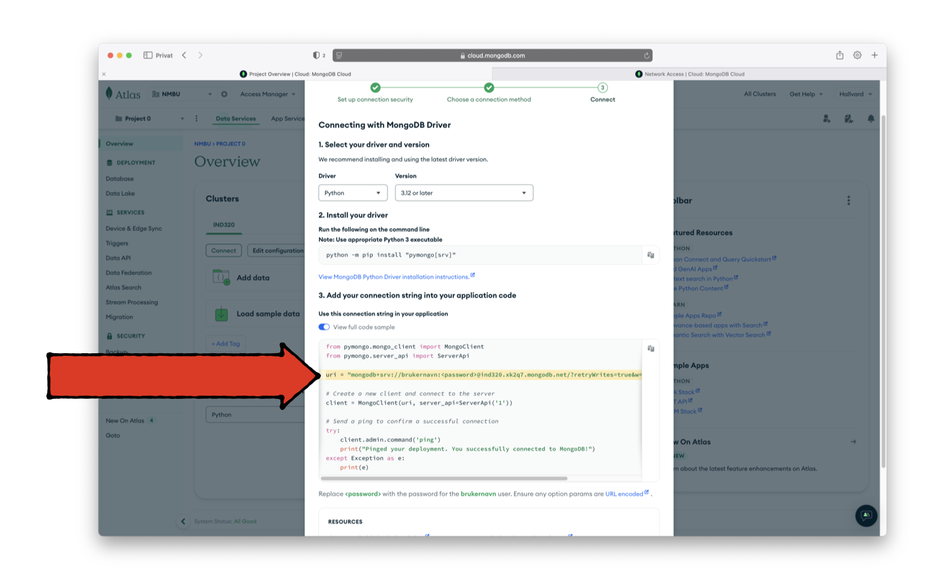Screen dimensions: 944x579
Task: Open organization settings gear icon
Action: [224, 94]
